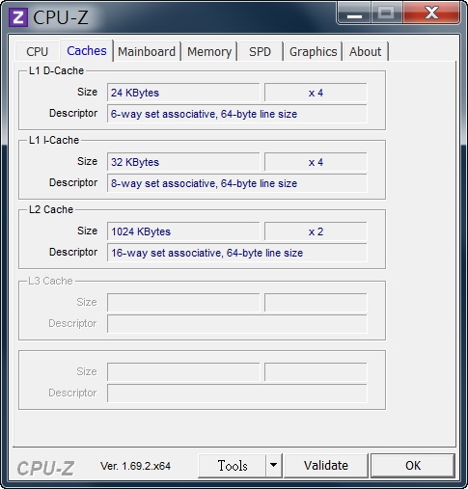Open the Memory tab
The width and height of the screenshot is (468, 489).
click(209, 51)
